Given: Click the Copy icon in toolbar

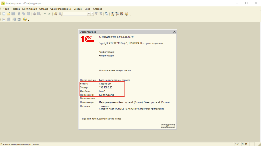Looking at the screenshot, I should point(24,14).
